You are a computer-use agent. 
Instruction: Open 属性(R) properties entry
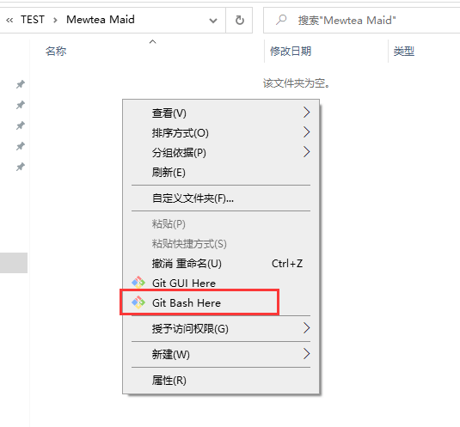point(221,380)
